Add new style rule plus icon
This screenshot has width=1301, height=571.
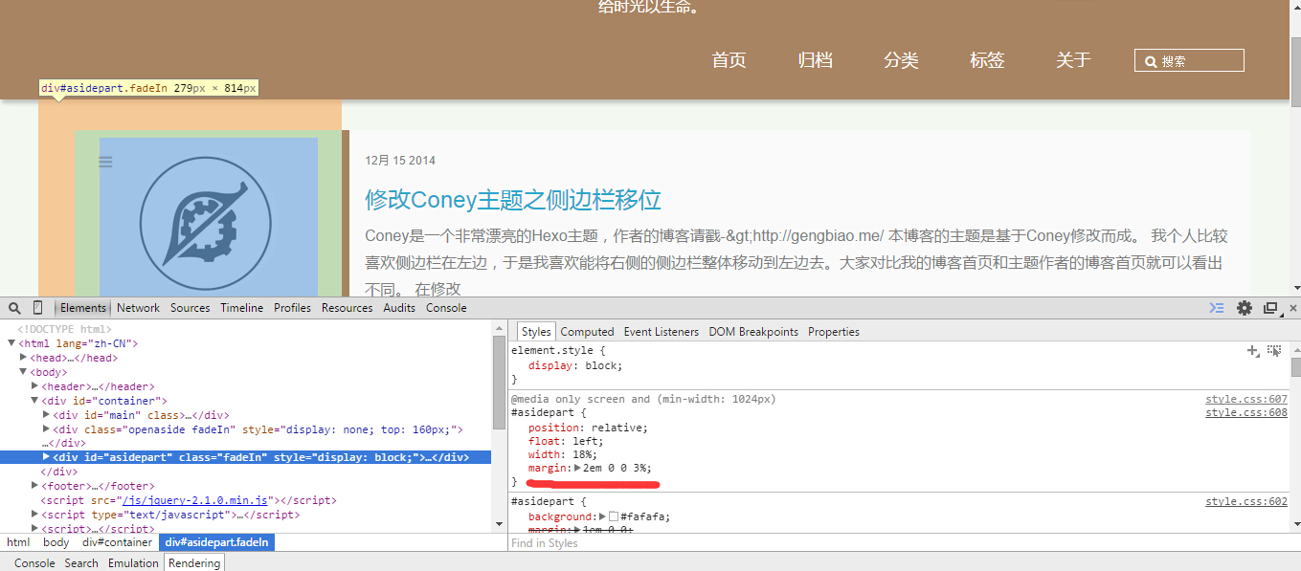[x=1252, y=351]
